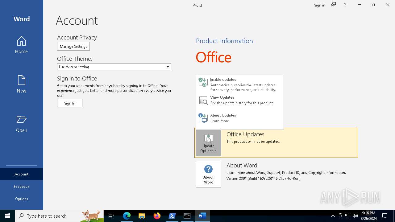The width and height of the screenshot is (395, 222).
Task: Click Sign in at title bar
Action: [319, 5]
